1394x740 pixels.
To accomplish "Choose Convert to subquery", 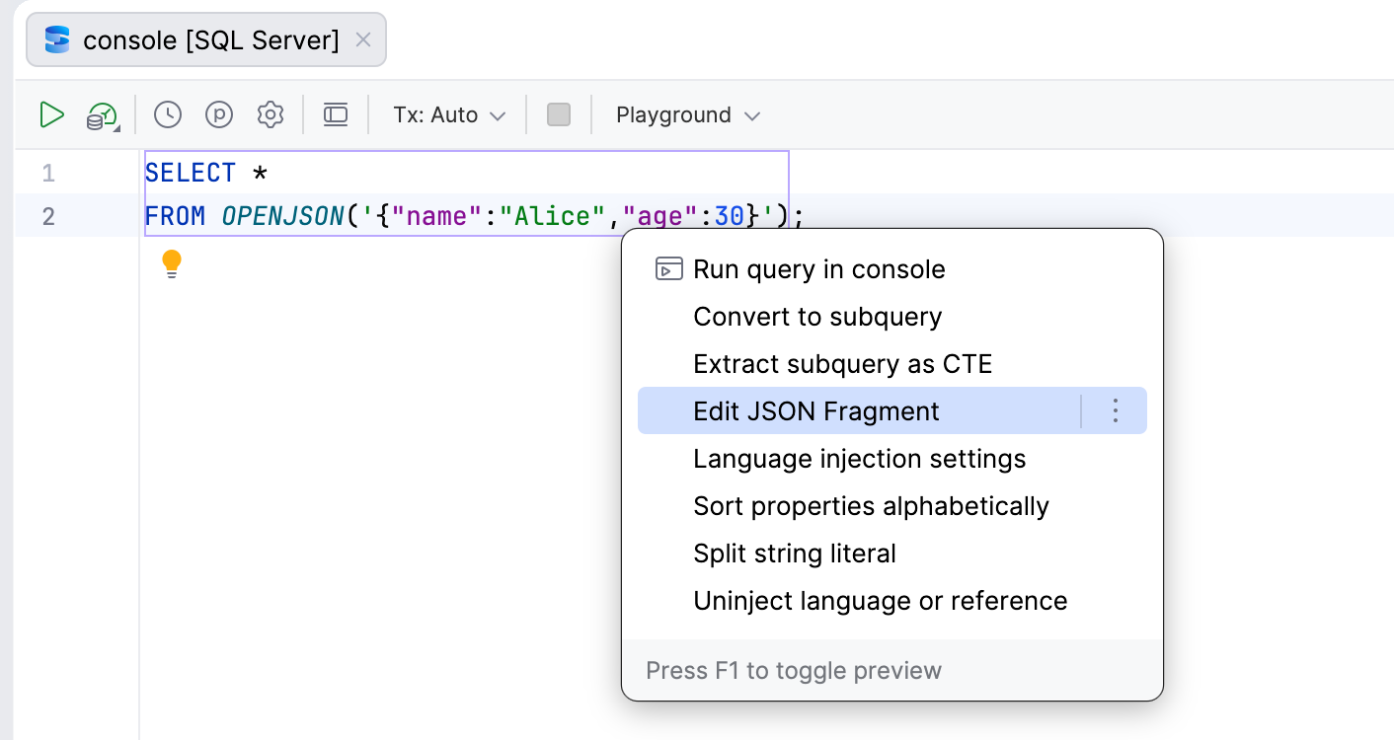I will point(892,317).
